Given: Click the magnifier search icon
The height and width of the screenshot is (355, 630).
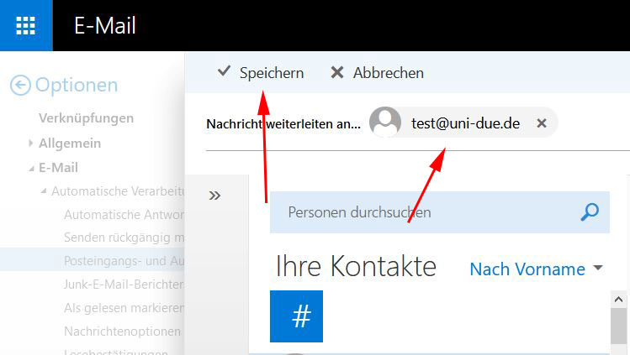Looking at the screenshot, I should pyautogui.click(x=590, y=212).
